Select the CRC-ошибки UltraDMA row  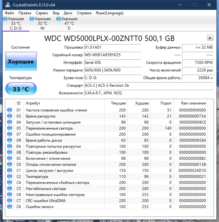(x=106, y=201)
